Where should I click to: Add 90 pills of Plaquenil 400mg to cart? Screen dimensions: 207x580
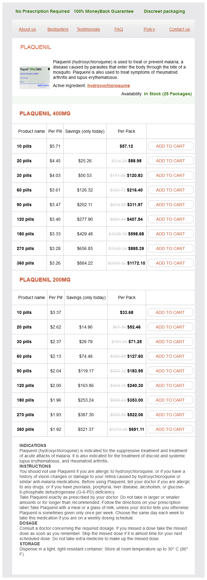point(170,205)
